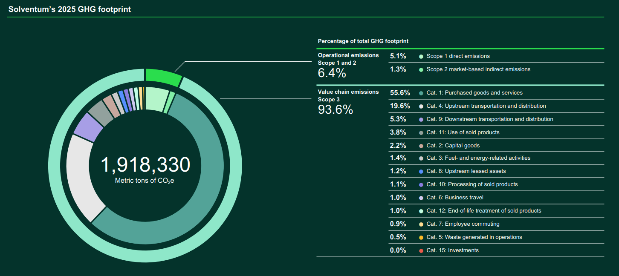The height and width of the screenshot is (276, 619).
Task: Click the Cat. 15 Investments red legend dot
Action: tap(421, 250)
